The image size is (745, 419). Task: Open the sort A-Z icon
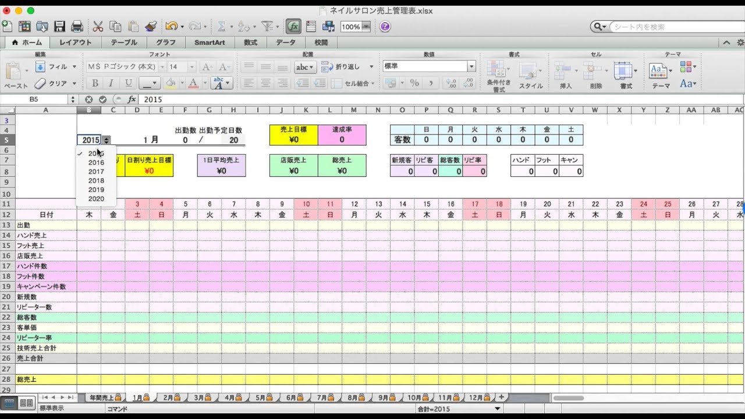click(244, 26)
